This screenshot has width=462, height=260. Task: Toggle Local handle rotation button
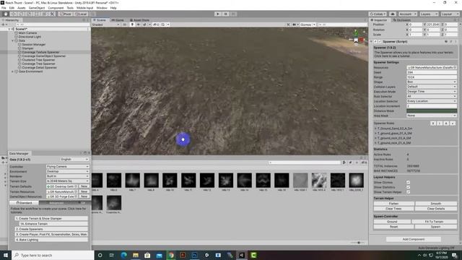[80, 14]
